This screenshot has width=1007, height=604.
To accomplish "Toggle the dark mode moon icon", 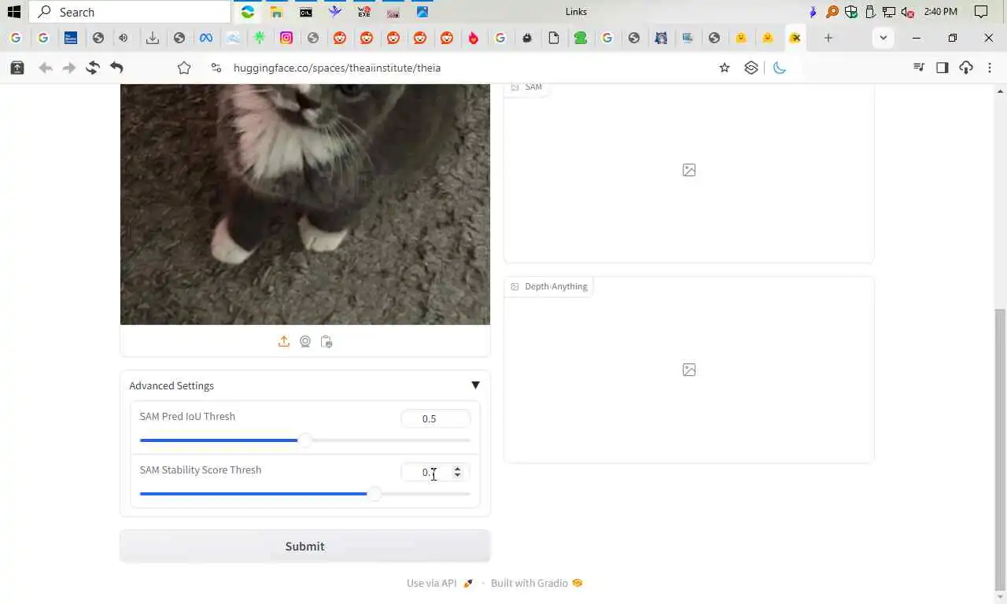I will click(780, 68).
